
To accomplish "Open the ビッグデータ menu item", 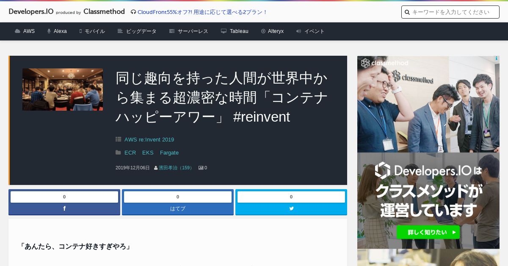I will coord(141,31).
